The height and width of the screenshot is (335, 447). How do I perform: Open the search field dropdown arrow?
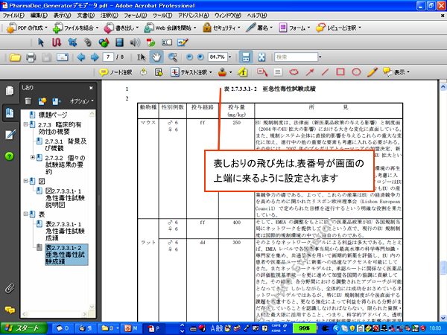[x=320, y=57]
